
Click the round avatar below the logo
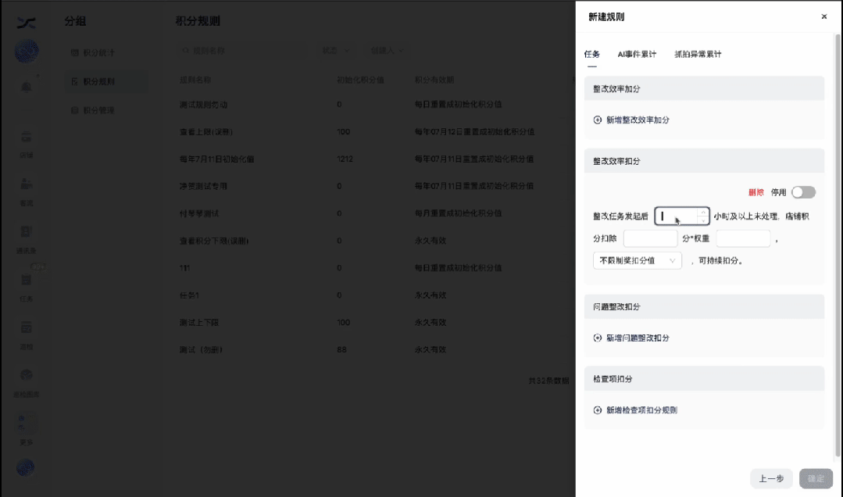click(27, 51)
